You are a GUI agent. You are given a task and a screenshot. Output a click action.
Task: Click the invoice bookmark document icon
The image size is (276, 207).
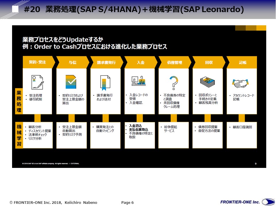tap(105, 83)
